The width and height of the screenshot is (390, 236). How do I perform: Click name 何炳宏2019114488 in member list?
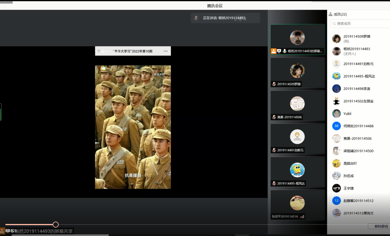pos(358,126)
